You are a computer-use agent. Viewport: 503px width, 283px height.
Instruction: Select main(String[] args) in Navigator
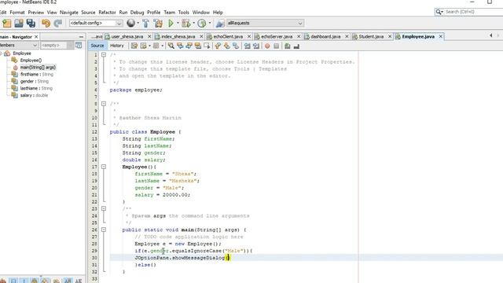[x=38, y=68]
